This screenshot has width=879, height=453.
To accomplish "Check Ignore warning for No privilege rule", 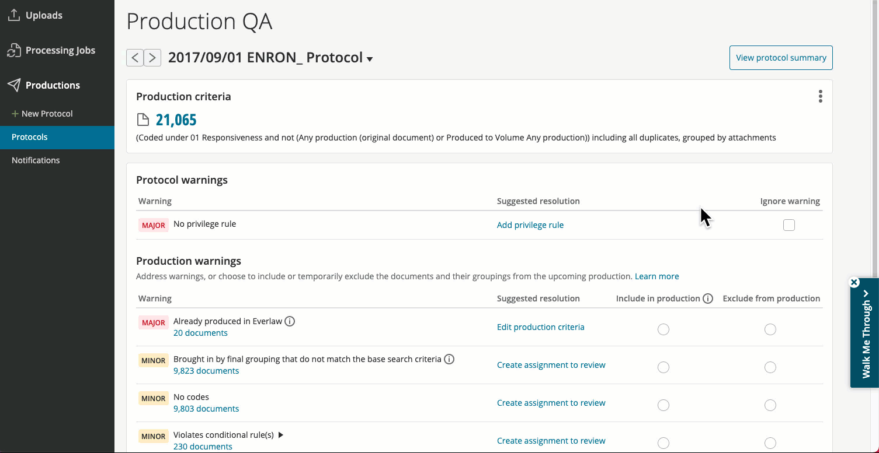I will [x=789, y=225].
